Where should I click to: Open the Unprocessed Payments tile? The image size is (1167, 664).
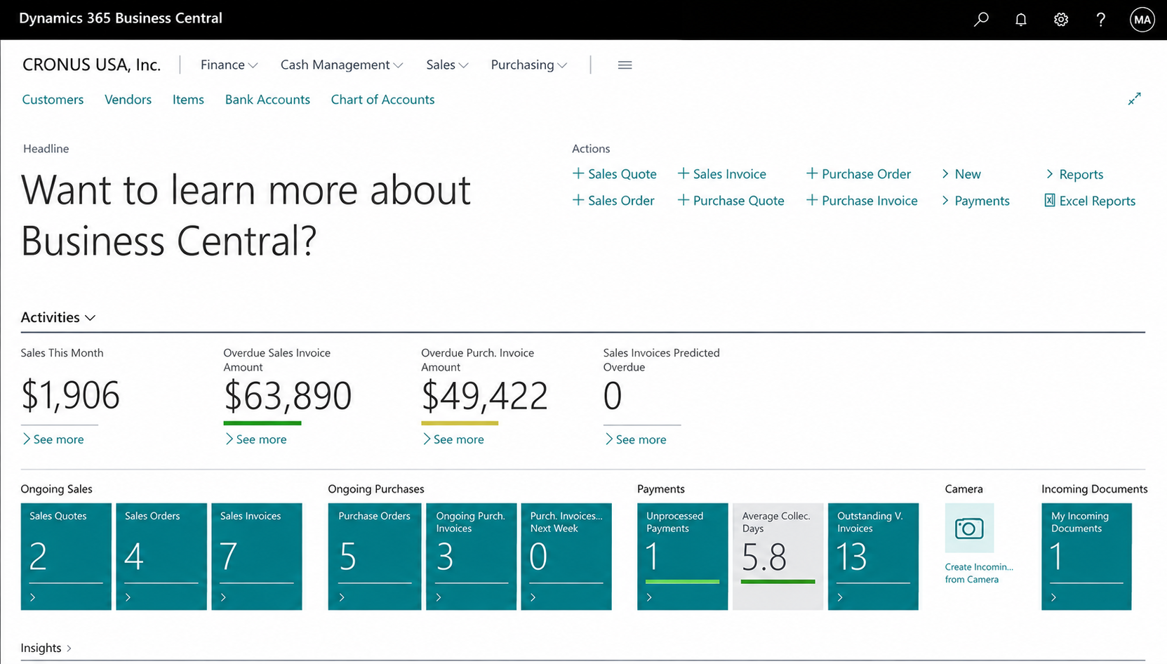(683, 556)
